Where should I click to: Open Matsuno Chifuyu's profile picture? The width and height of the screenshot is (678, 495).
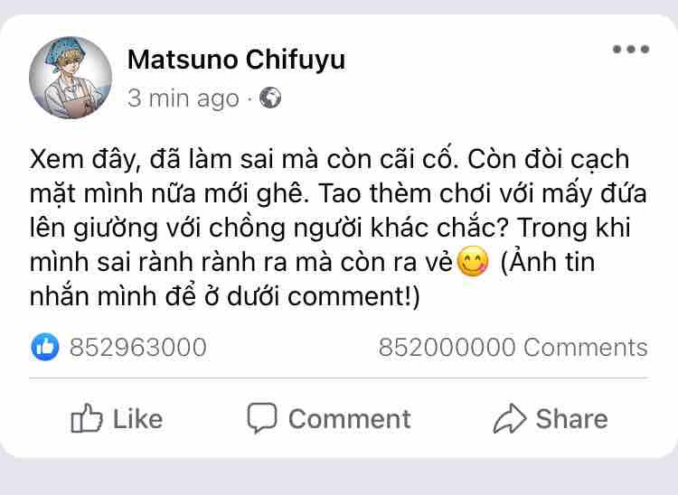tap(70, 78)
